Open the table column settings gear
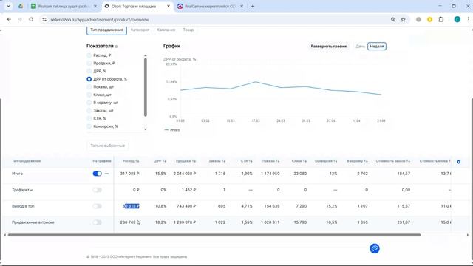Viewport: 473px width, 266px height. 458,162
